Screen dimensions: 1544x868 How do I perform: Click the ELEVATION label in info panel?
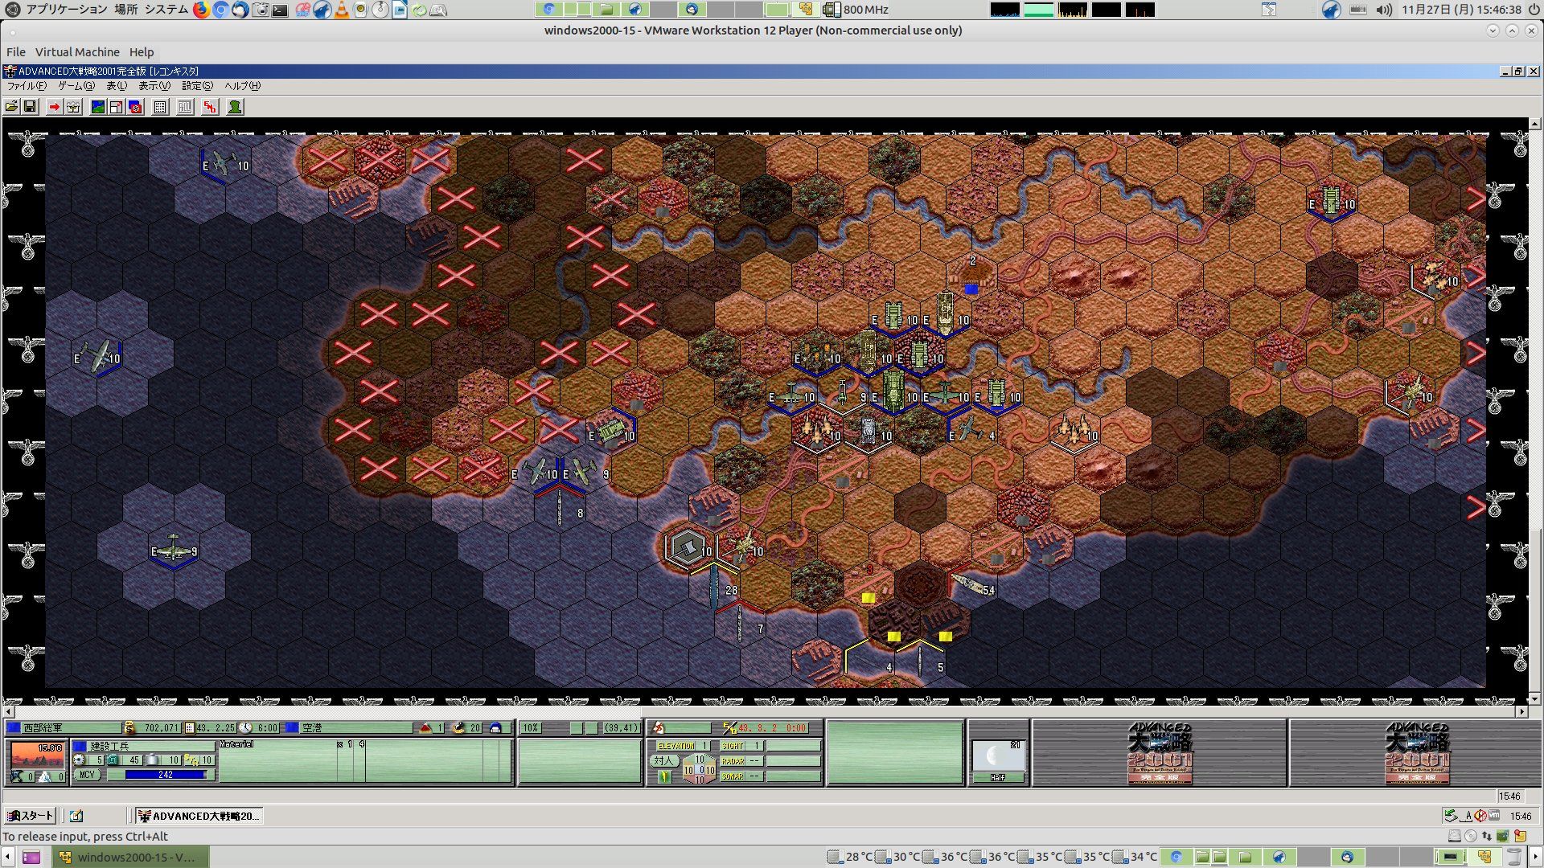click(675, 746)
